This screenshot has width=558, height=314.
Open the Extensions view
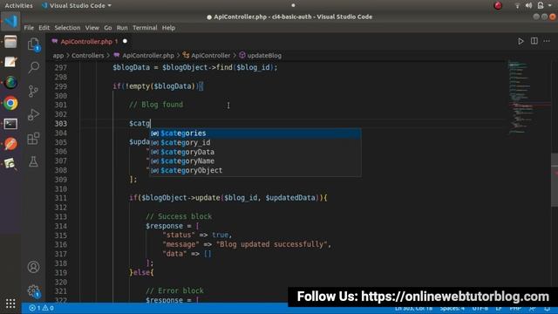(33, 139)
